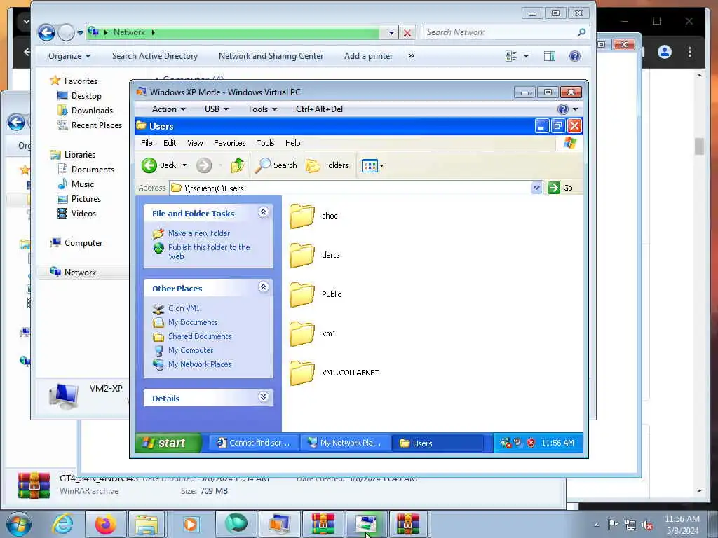
Task: Open Virtual PC USB dropdown menu
Action: [216, 109]
